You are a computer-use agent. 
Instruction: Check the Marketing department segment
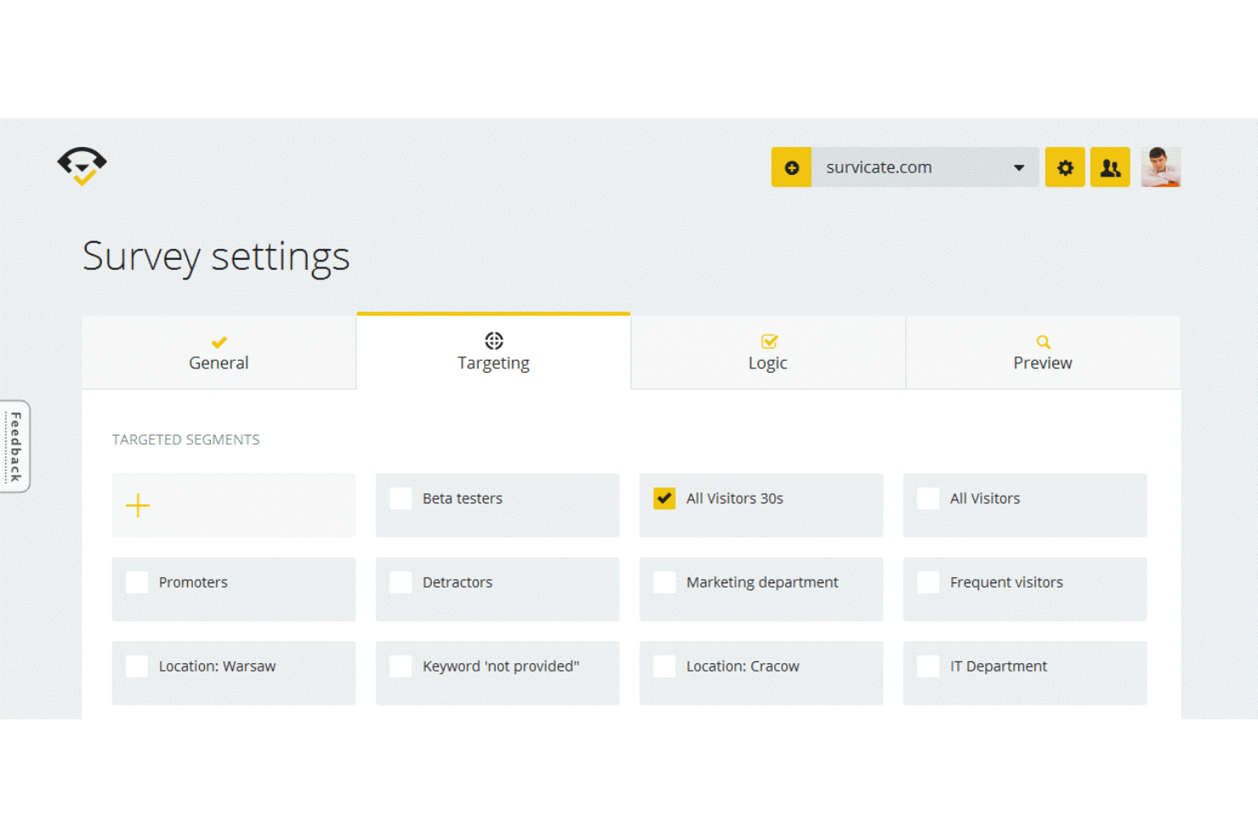(x=664, y=582)
